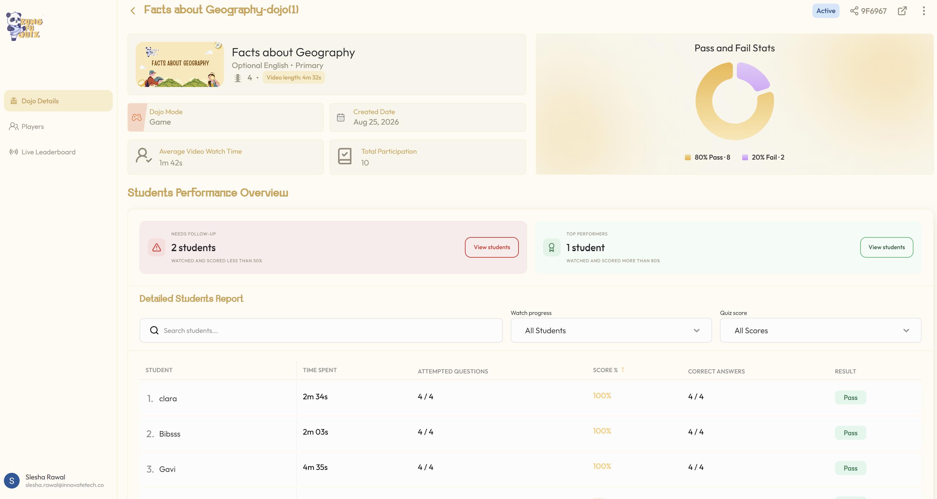
Task: Sort by the STUDENT column header
Action: coord(159,370)
